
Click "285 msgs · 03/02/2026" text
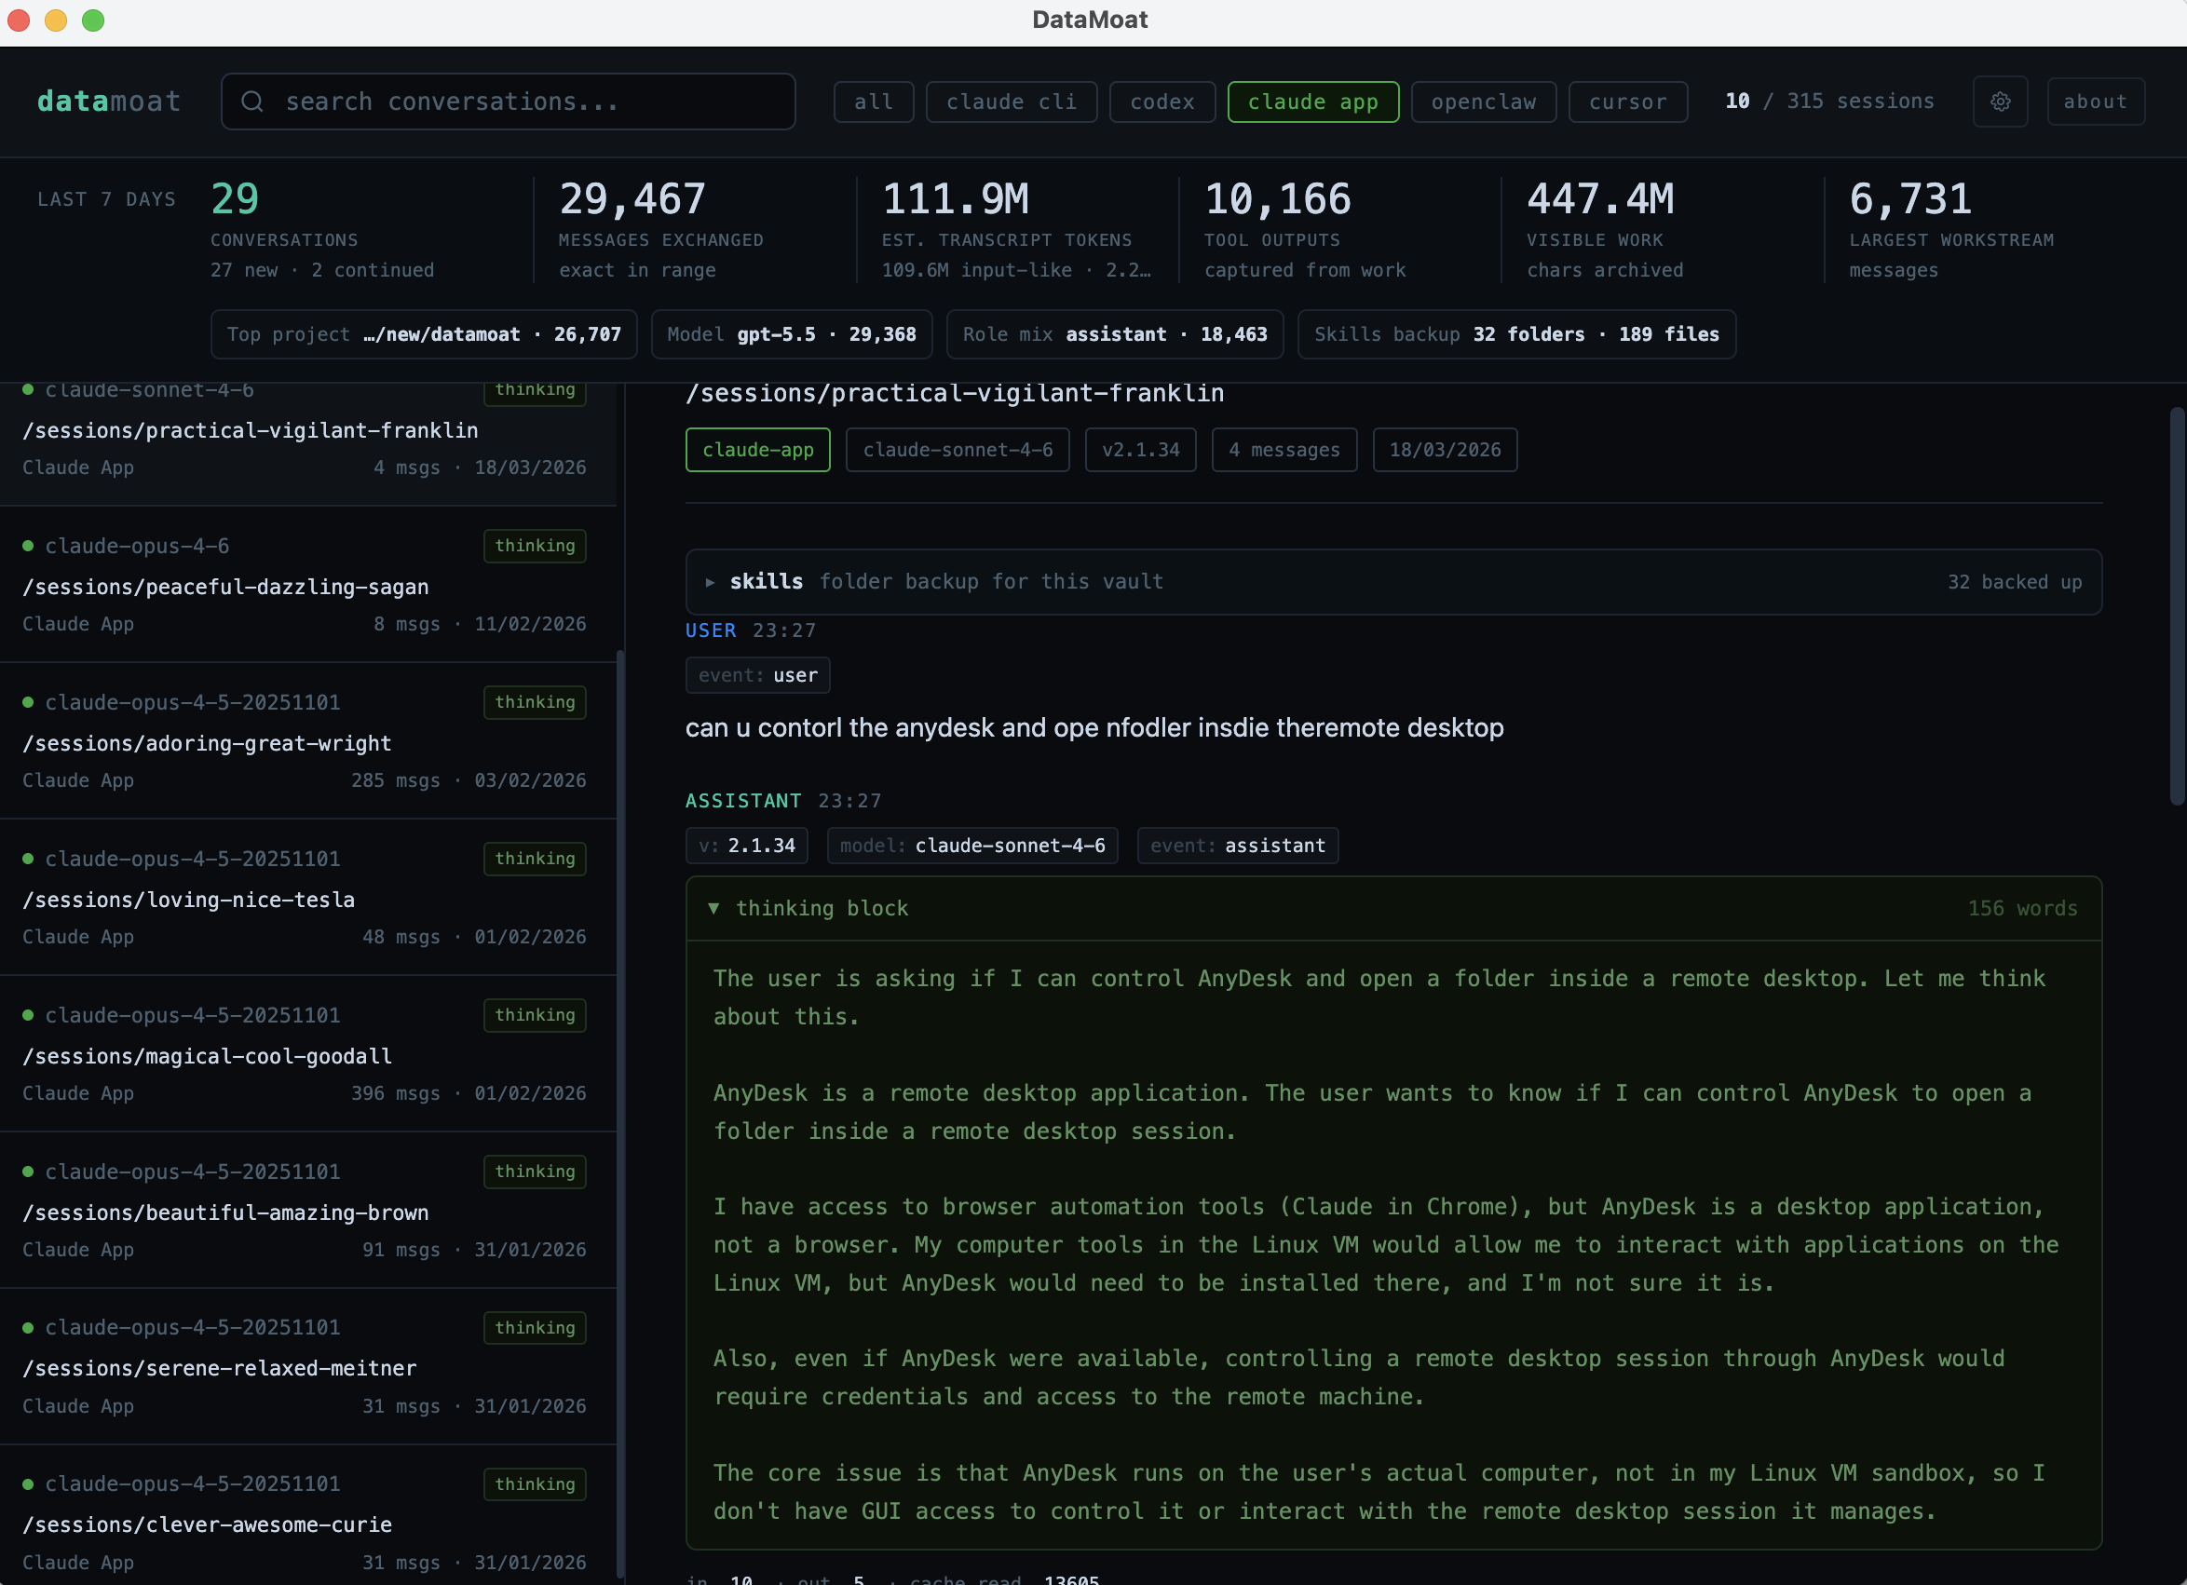[x=469, y=780]
